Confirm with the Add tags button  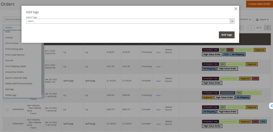(x=227, y=35)
